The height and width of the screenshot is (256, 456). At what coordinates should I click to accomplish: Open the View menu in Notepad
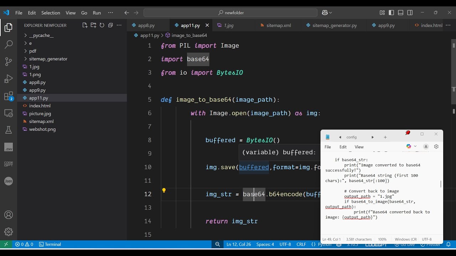359,147
